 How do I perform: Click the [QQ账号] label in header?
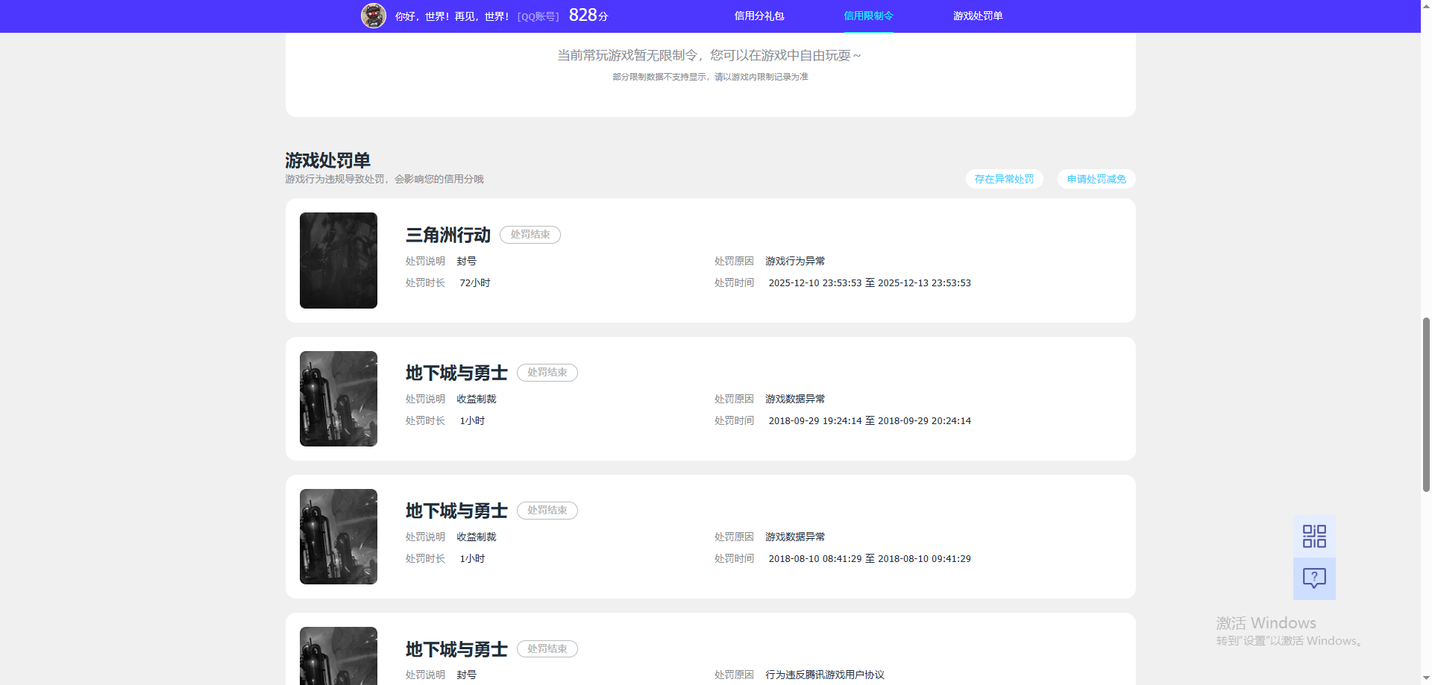point(538,16)
